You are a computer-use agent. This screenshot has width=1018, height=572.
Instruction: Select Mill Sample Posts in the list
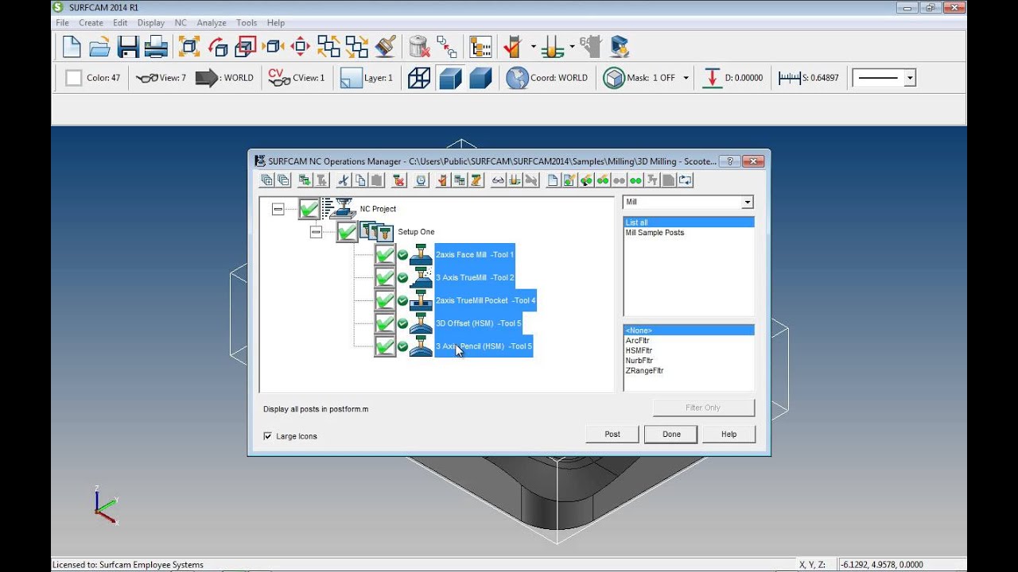click(689, 233)
